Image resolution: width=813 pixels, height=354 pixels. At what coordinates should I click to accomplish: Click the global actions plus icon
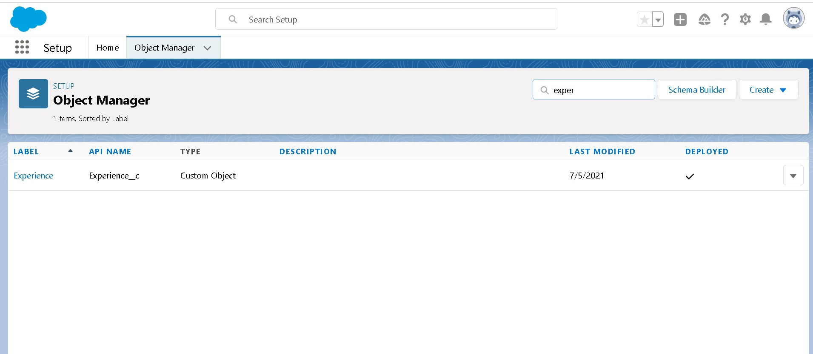point(680,20)
